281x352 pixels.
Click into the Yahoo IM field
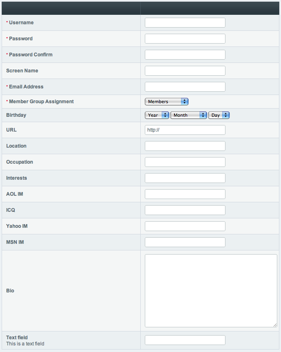185,226
